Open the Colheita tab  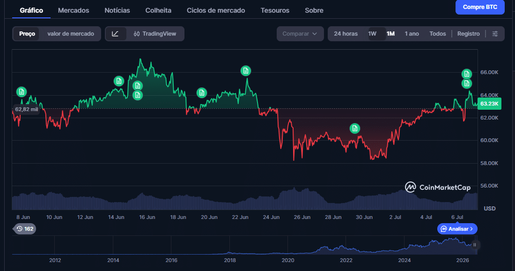pos(158,10)
